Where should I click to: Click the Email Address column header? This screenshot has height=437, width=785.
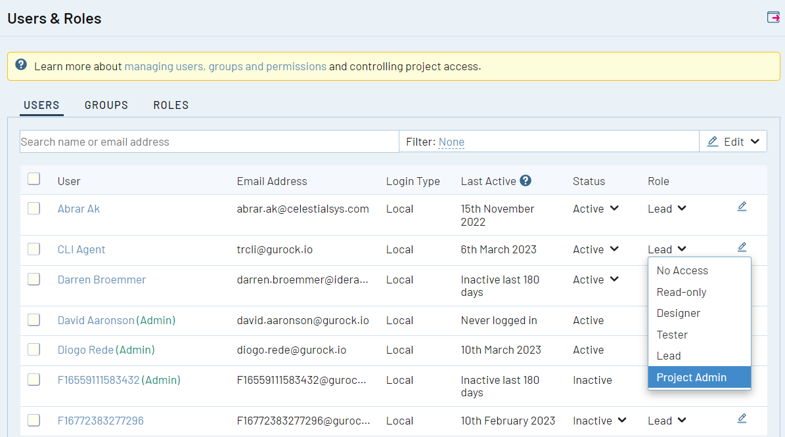(272, 181)
